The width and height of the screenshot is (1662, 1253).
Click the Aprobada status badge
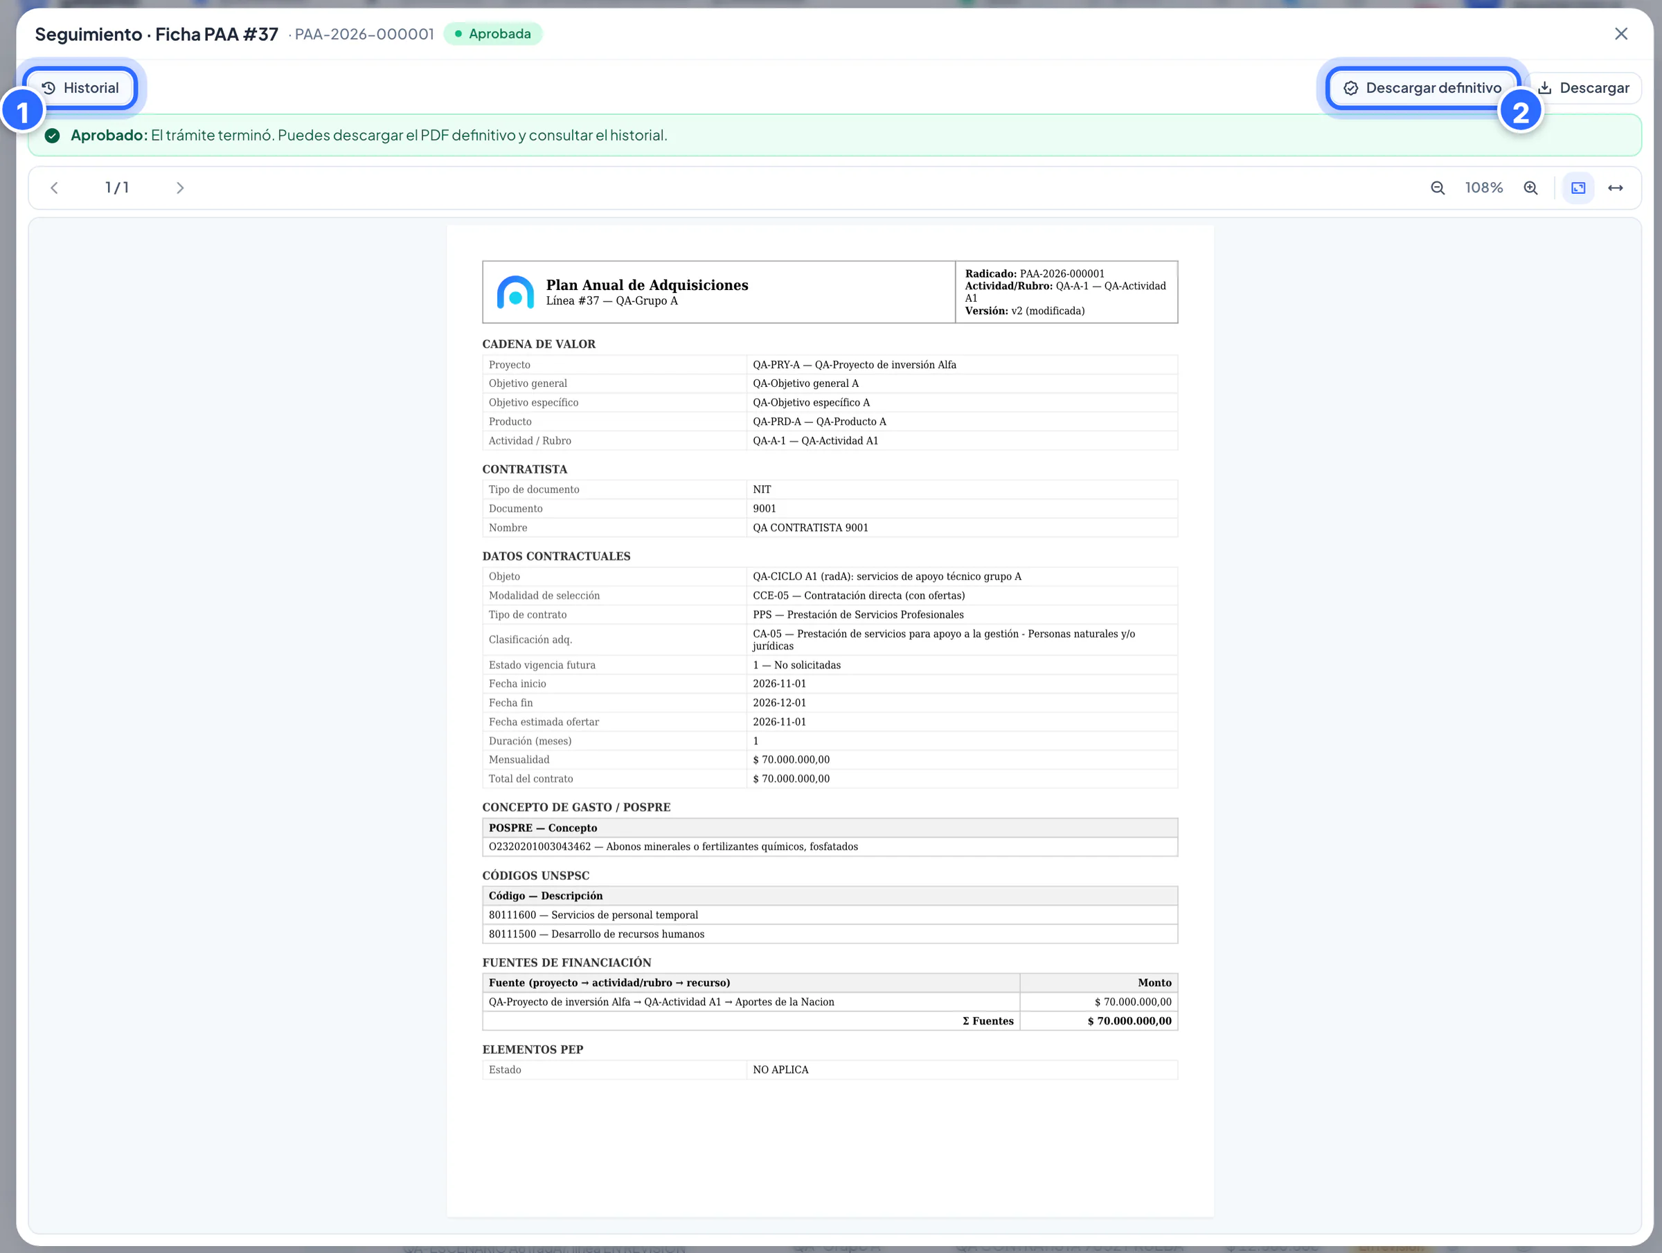[x=493, y=34]
